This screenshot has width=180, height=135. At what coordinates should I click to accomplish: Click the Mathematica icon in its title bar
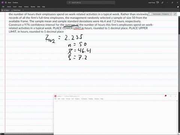55,96
